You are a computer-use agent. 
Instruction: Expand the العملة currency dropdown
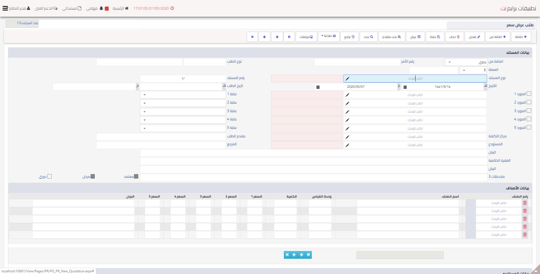pyautogui.click(x=464, y=70)
